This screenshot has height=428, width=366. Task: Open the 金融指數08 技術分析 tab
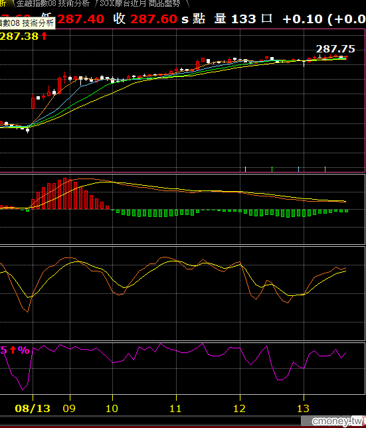(x=52, y=3)
